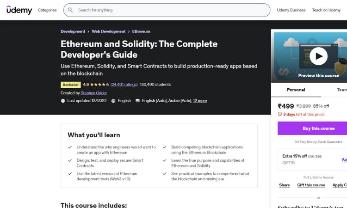Click the closed captions icon
347x208 pixels.
137,101
